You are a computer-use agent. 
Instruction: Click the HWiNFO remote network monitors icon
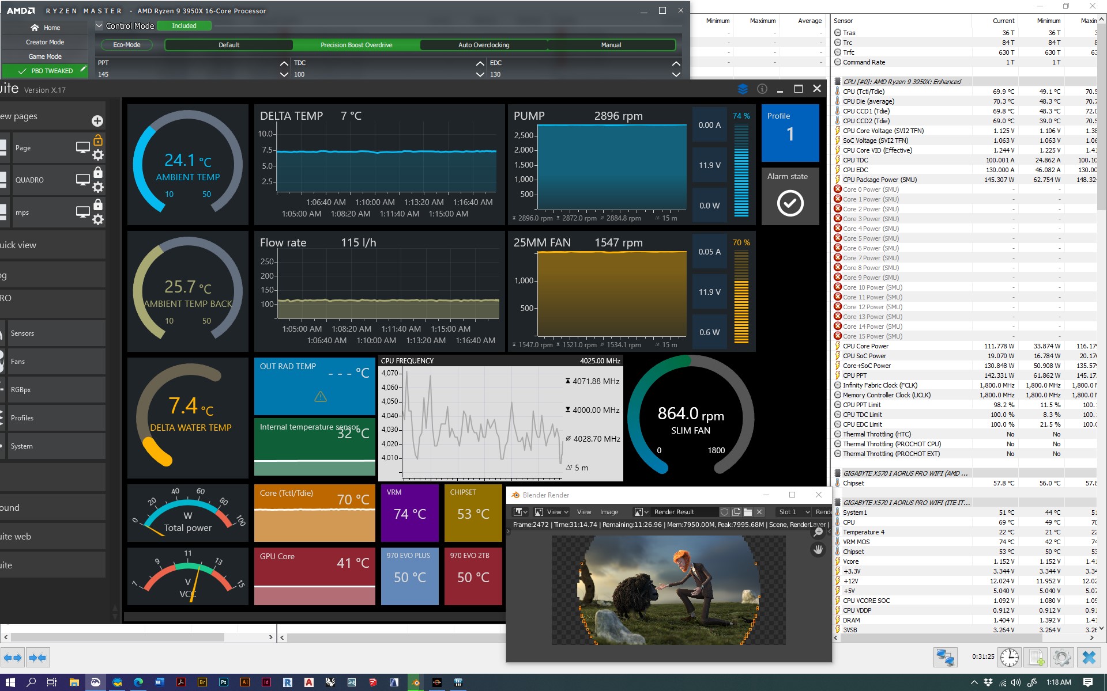pos(945,657)
